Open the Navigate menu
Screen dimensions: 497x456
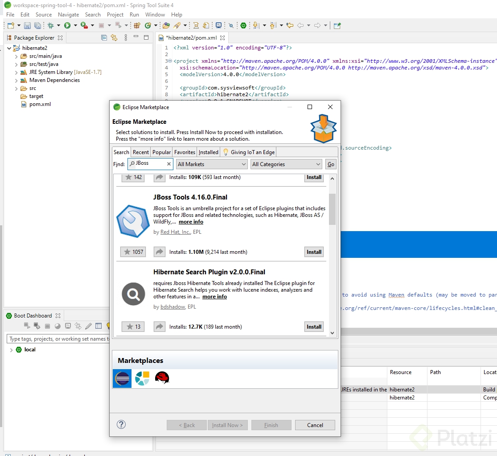point(68,15)
